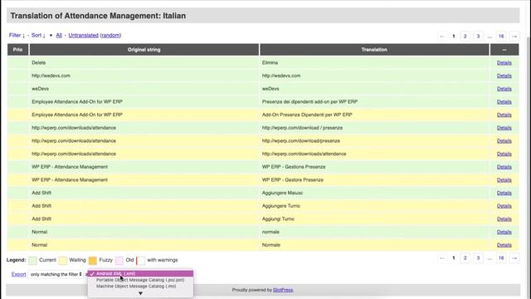Click next arrow in bottom pagination

coord(514,258)
